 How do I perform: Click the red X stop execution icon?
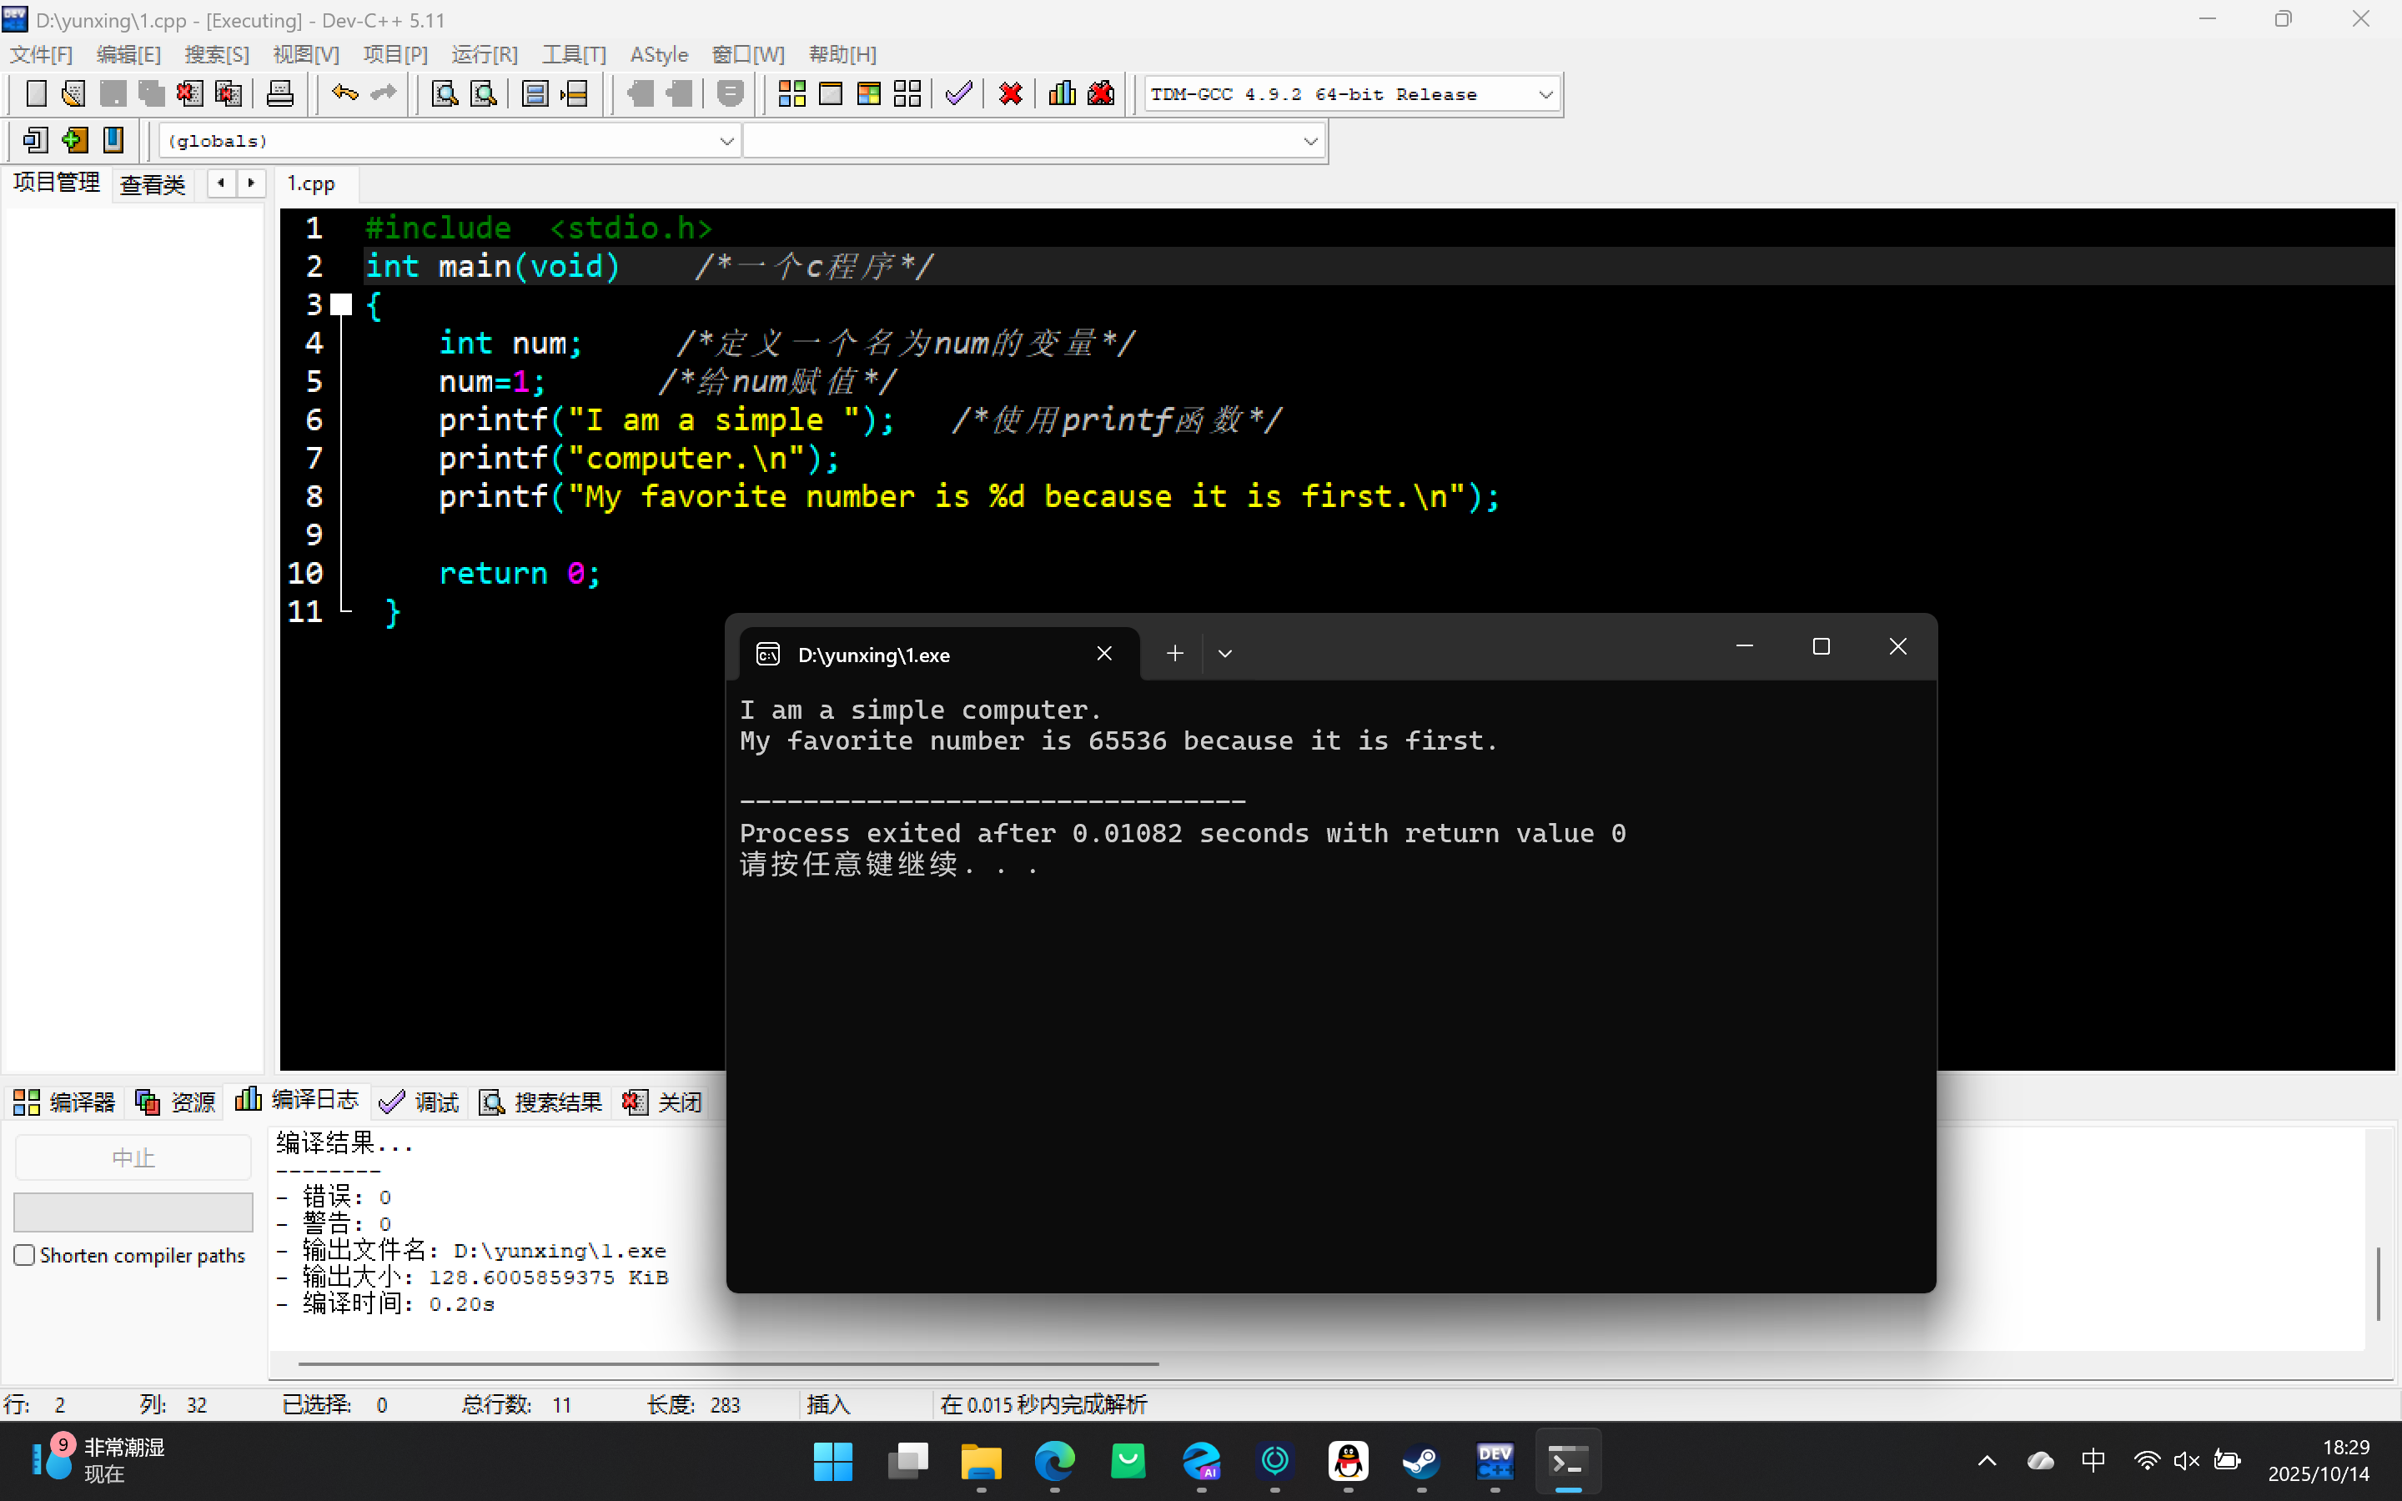pyautogui.click(x=1011, y=94)
